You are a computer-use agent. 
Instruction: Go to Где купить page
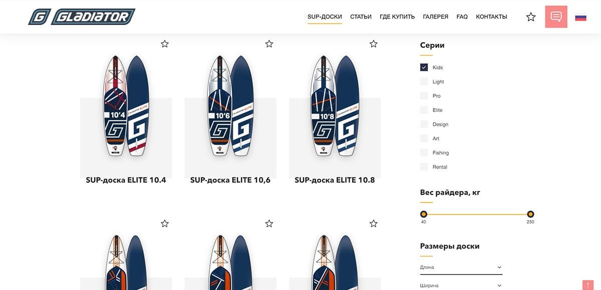click(x=397, y=17)
